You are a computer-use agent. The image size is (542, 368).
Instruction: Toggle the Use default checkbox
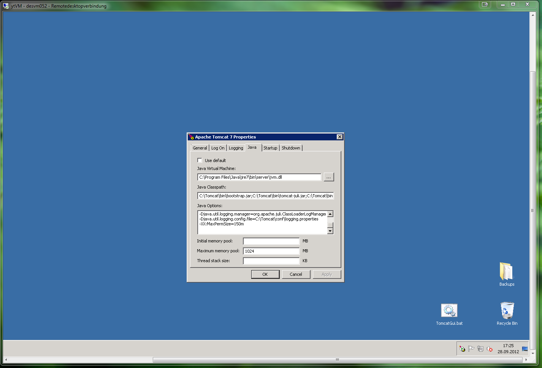tap(200, 160)
